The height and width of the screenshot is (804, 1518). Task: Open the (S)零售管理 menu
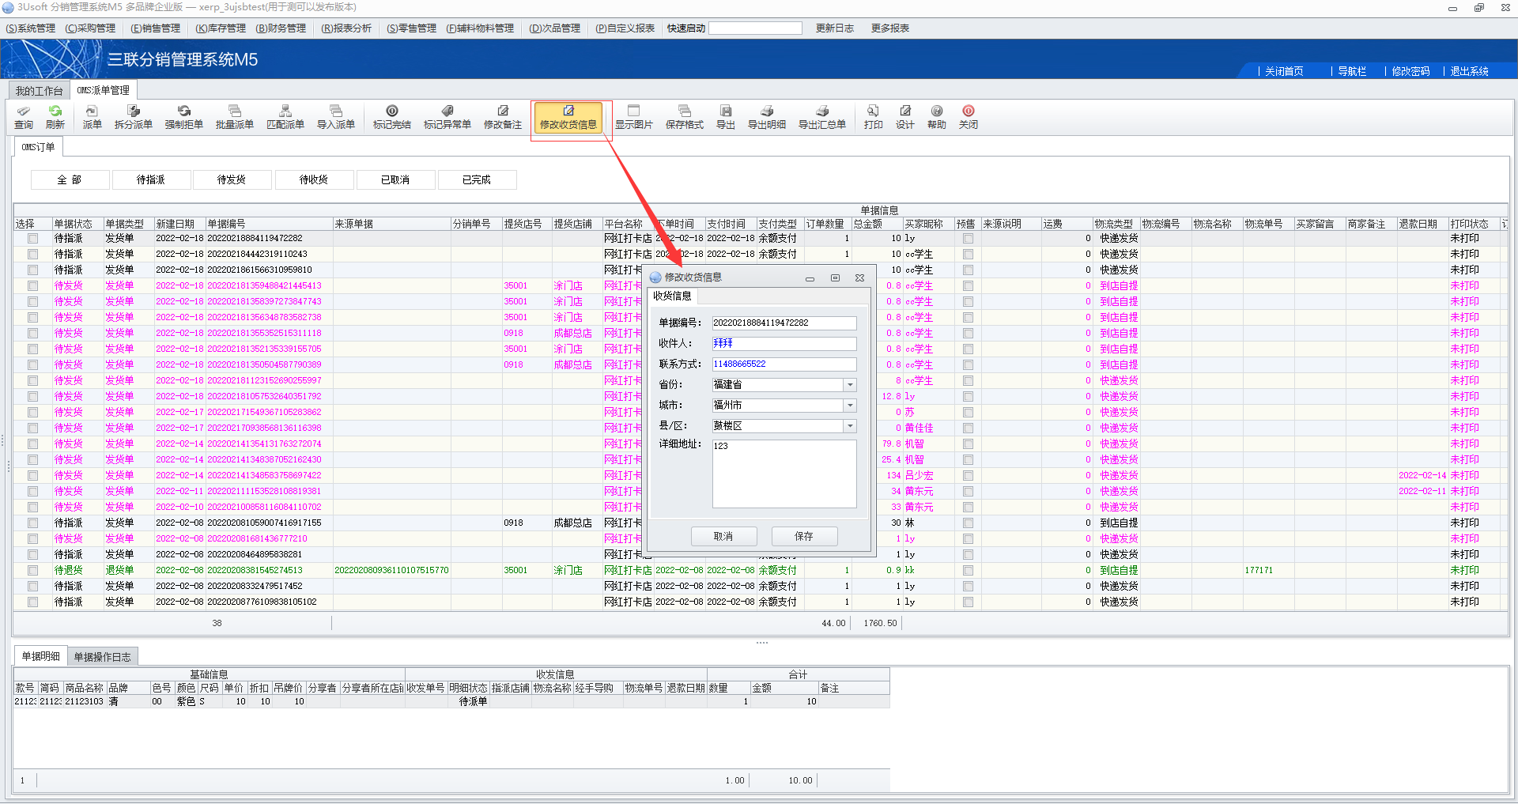(411, 28)
